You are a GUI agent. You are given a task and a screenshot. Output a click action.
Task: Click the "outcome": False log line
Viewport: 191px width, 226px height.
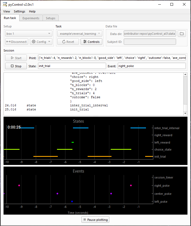(x=85, y=97)
